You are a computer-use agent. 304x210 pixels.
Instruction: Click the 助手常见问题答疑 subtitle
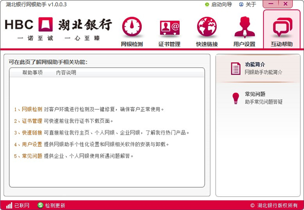[x=263, y=102]
